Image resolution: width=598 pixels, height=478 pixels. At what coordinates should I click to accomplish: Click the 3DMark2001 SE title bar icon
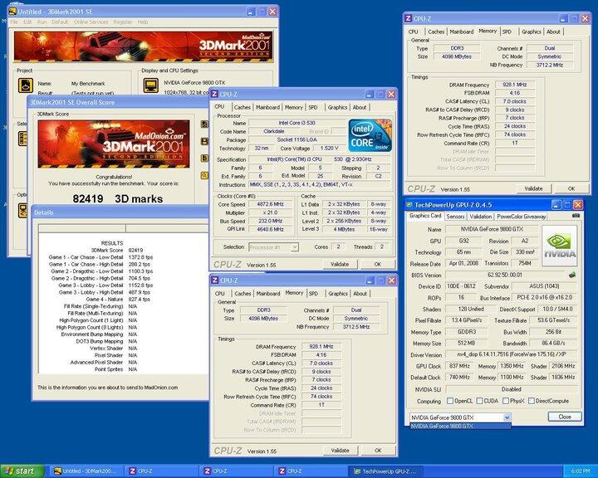pos(12,12)
